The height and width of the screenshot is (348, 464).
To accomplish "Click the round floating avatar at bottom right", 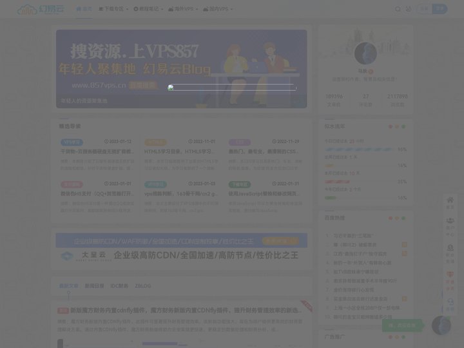I will pyautogui.click(x=441, y=325).
